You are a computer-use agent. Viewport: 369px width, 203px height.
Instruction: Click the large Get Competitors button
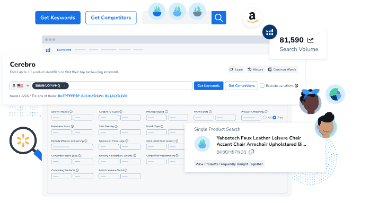pos(111,17)
